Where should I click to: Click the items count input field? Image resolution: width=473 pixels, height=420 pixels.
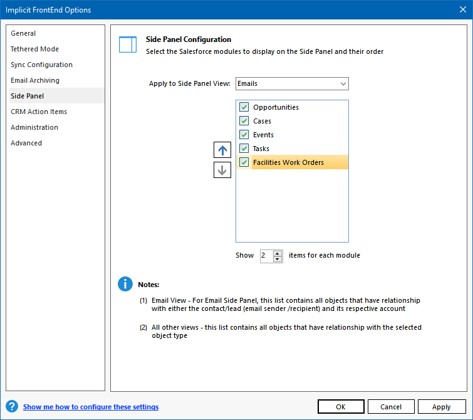tap(266, 256)
